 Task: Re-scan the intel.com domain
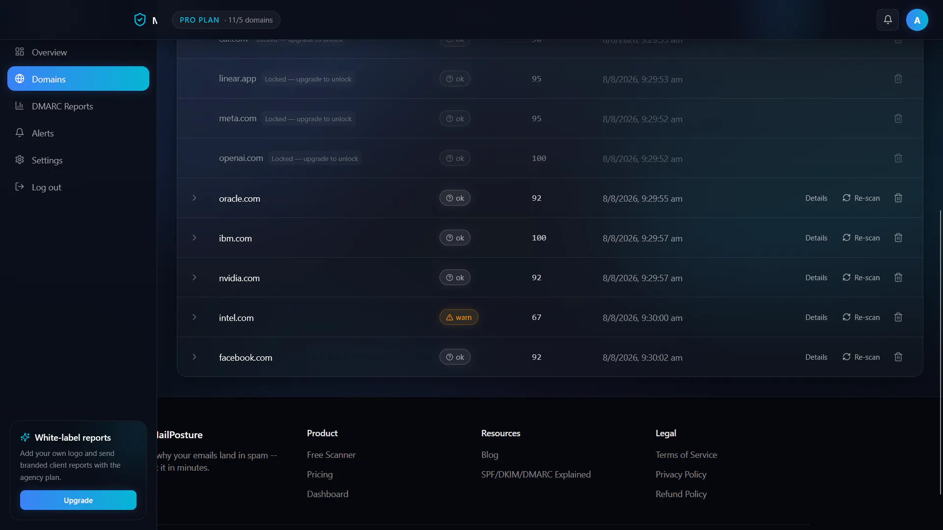[861, 317]
